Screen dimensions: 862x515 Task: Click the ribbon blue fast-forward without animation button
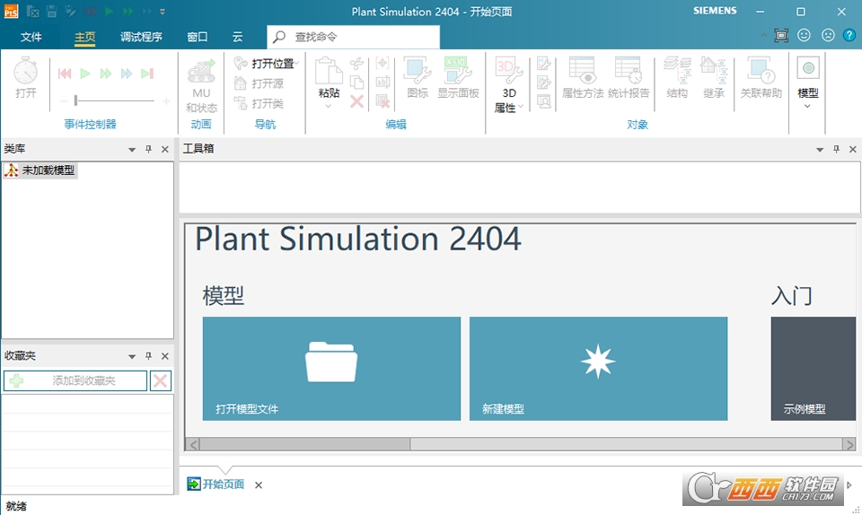(x=127, y=74)
